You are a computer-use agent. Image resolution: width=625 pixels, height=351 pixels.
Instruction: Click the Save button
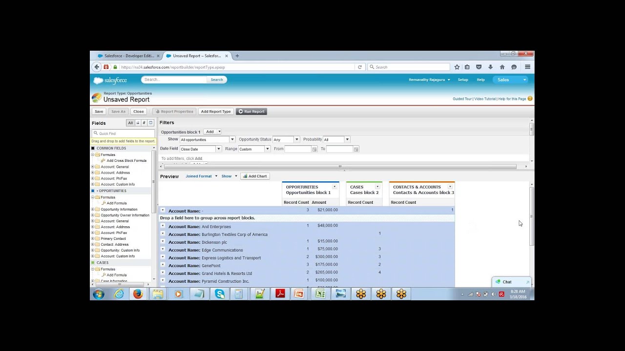coord(99,112)
